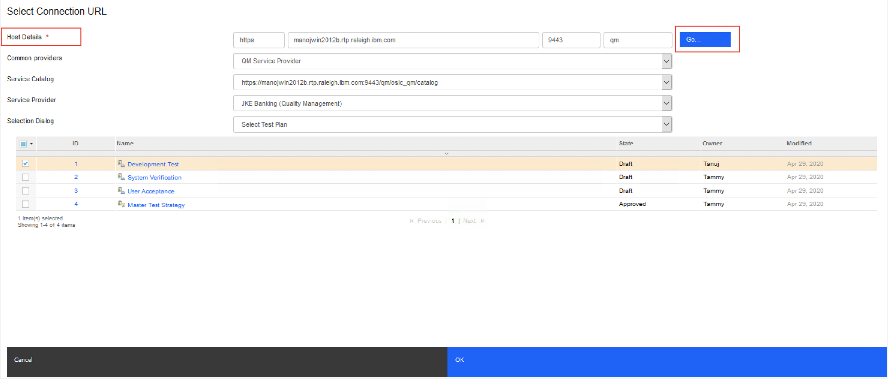The height and width of the screenshot is (379, 888).
Task: Click the Previous page link
Action: [x=429, y=221]
